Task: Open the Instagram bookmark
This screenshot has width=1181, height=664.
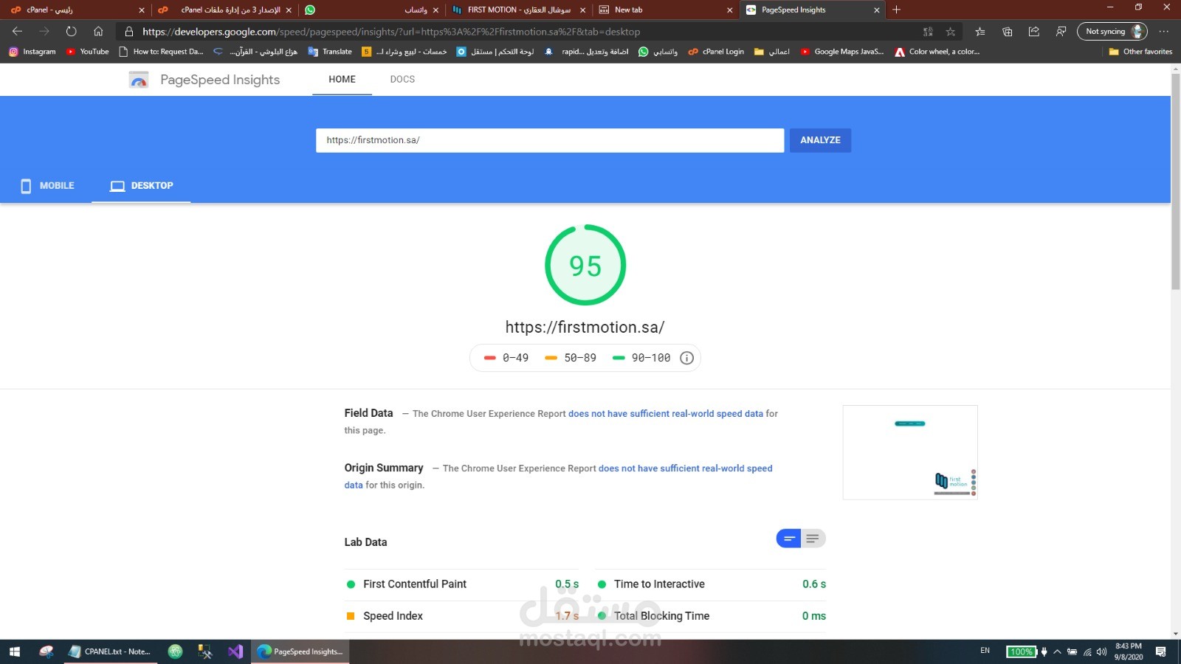Action: [x=32, y=52]
